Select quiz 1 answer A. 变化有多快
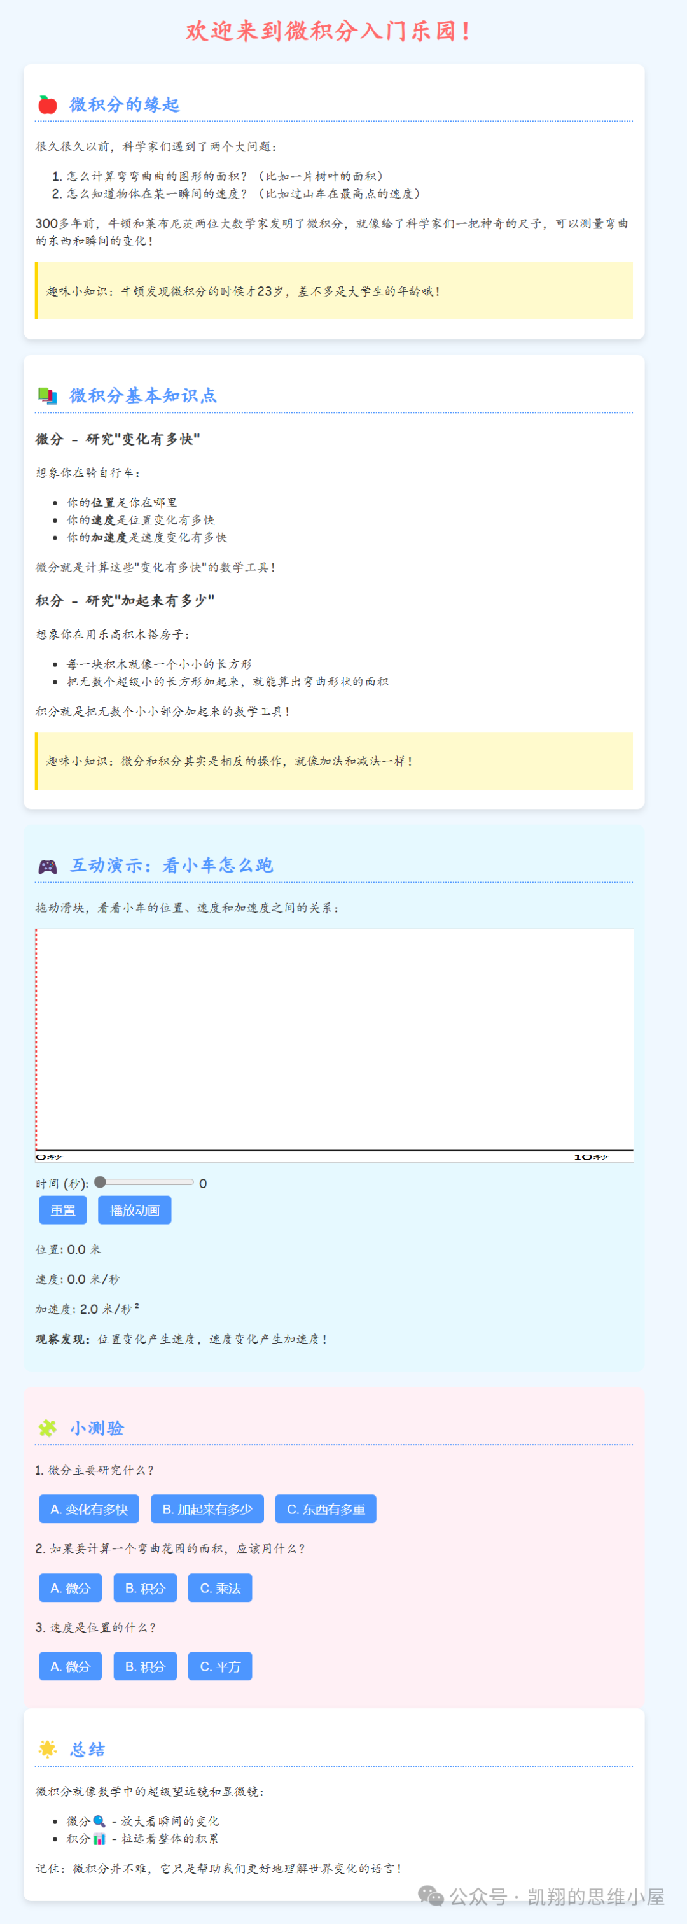This screenshot has width=687, height=1924. click(89, 1509)
